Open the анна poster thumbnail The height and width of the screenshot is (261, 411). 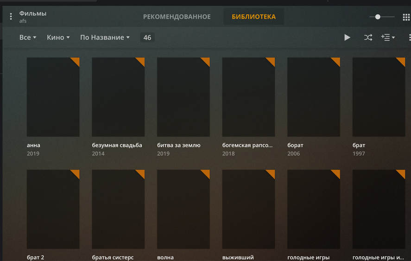click(53, 97)
